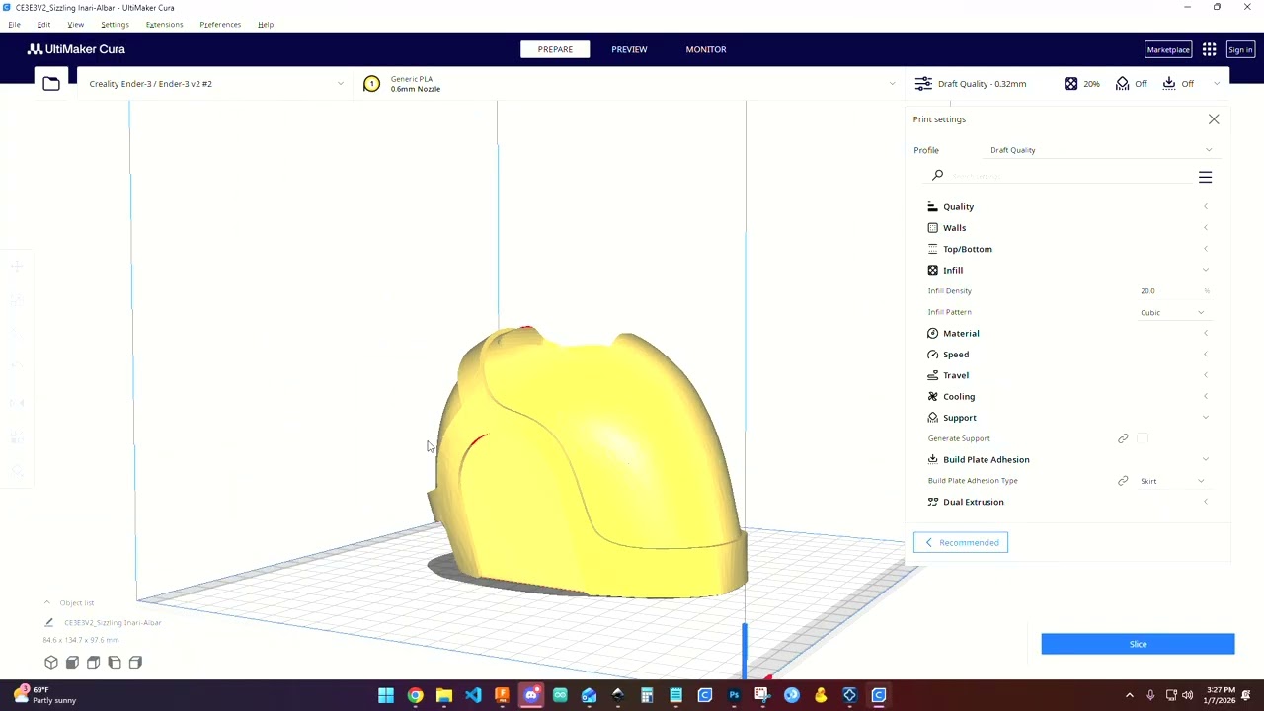The image size is (1264, 711).
Task: Open Arduino IDE from the taskbar
Action: coord(560,695)
